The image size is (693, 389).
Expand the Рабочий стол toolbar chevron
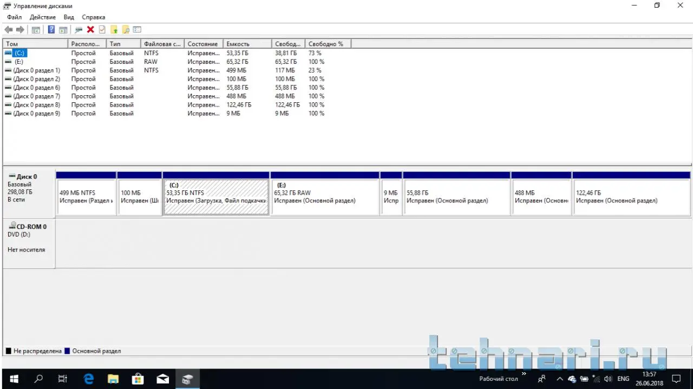pos(524,374)
